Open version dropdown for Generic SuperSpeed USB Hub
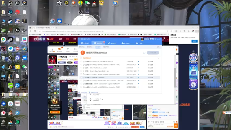This screenshot has width=231, height=130. (139, 71)
